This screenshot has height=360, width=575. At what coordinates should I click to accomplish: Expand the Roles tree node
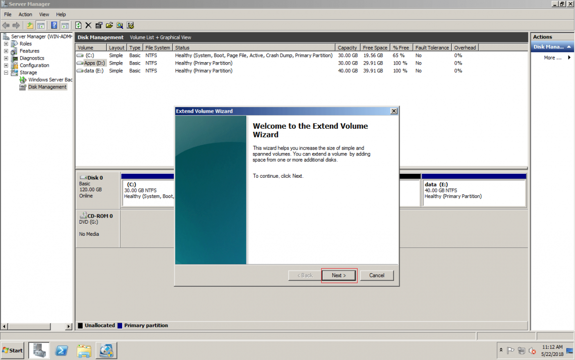point(5,43)
